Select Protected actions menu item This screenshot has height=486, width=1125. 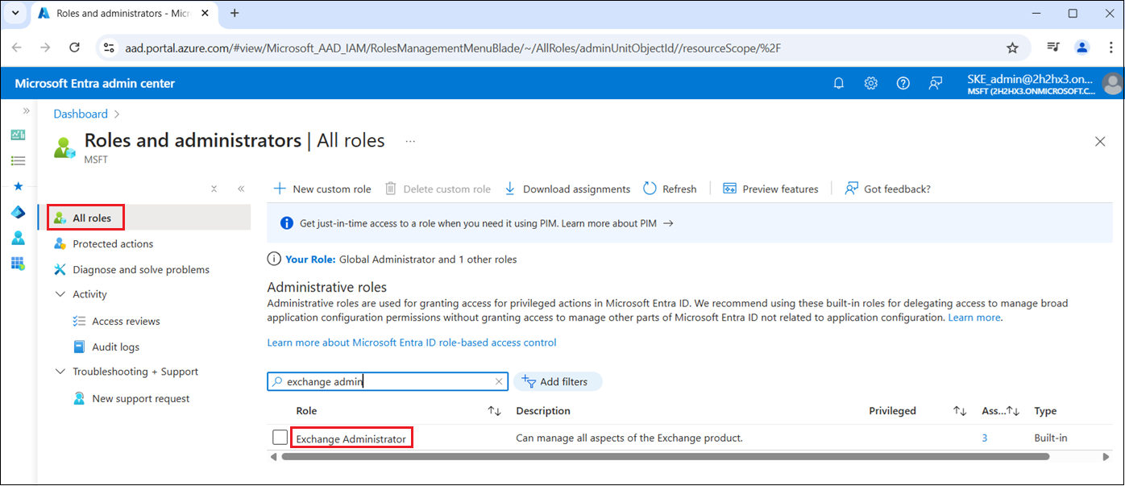coord(113,244)
